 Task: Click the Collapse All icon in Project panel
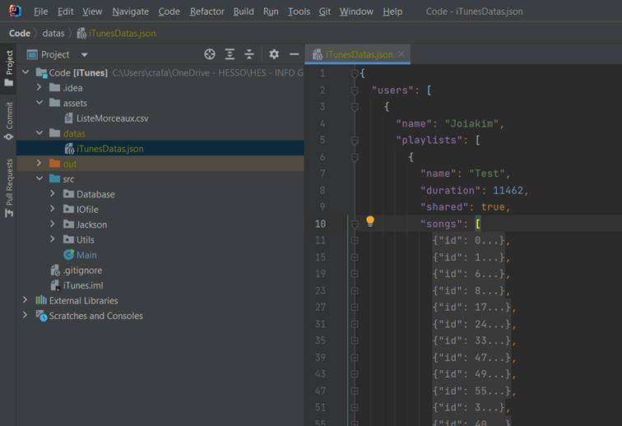(249, 54)
